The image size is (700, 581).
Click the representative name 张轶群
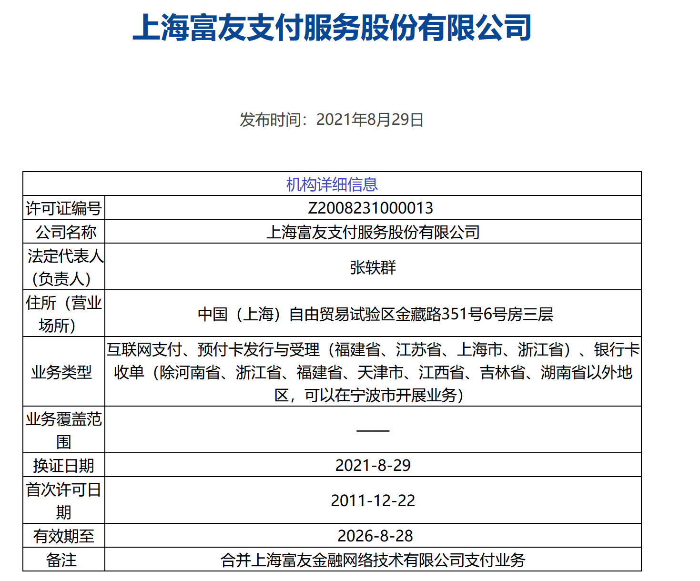click(373, 267)
